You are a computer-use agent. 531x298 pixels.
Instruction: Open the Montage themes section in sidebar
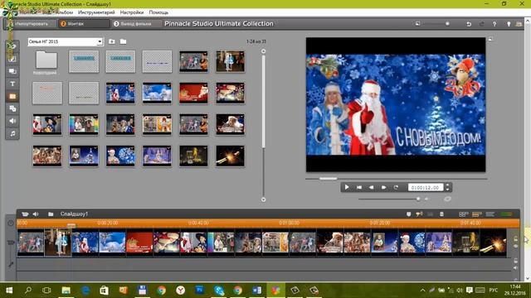tap(12, 71)
